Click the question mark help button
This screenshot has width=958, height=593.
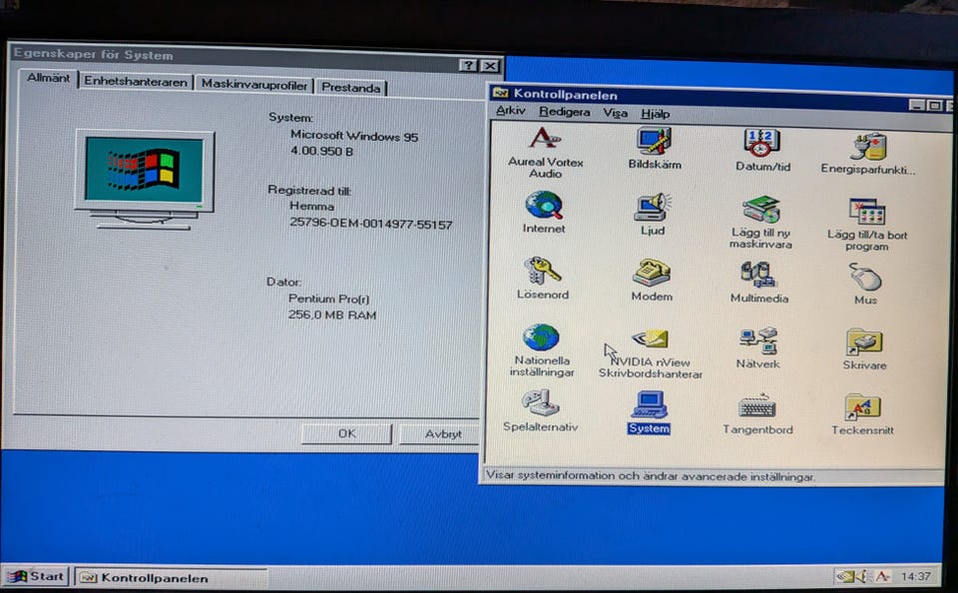tap(468, 66)
